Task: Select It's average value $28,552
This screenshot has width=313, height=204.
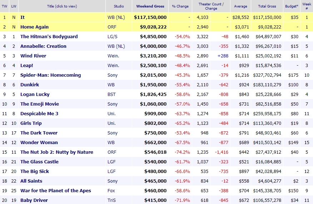Action: click(x=241, y=17)
